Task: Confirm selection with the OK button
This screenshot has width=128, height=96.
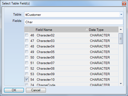Action: tap(14, 90)
